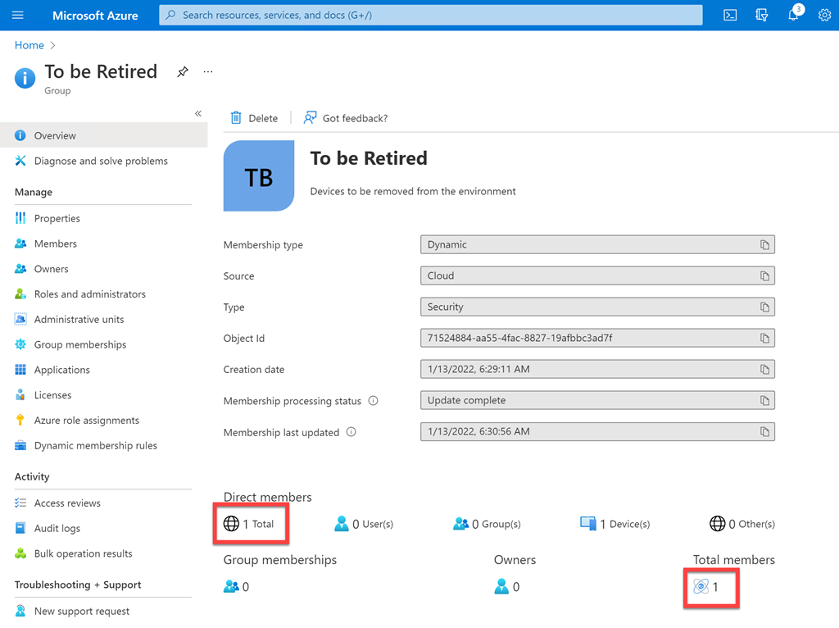Viewport: 839px width, 628px height.
Task: Open the more options ellipsis menu
Action: click(208, 72)
